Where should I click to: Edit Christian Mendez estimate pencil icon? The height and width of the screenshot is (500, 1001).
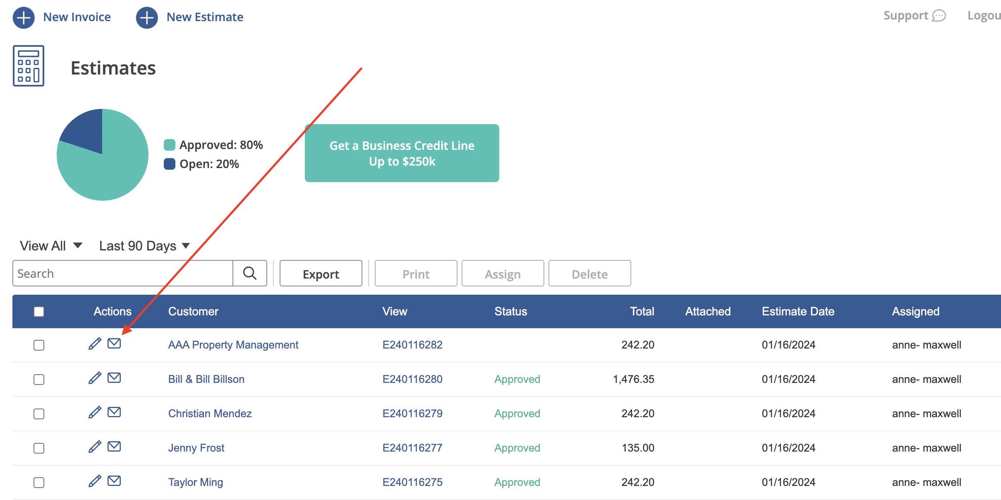pos(95,412)
